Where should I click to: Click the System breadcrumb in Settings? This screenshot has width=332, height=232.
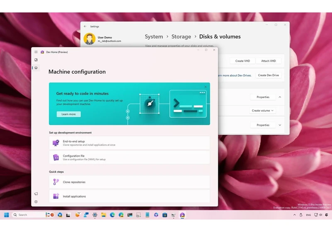154,36
